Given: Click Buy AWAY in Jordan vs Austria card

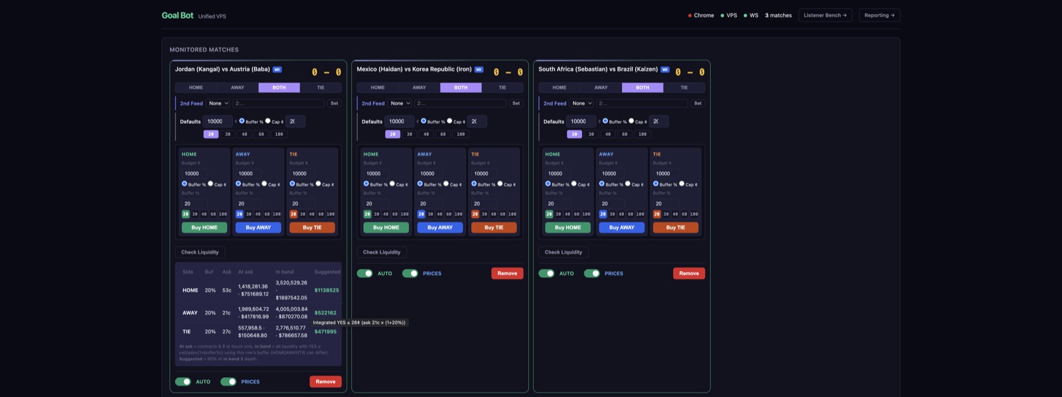Looking at the screenshot, I should 258,227.
